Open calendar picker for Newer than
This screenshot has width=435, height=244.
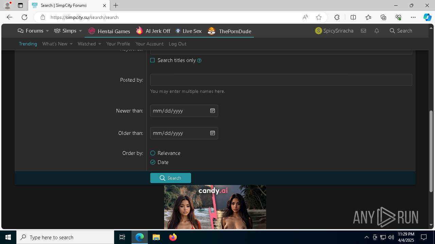[212, 111]
